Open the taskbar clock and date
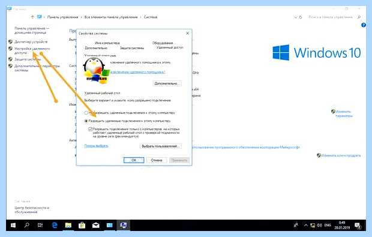This screenshot has height=237, width=372. point(342,225)
